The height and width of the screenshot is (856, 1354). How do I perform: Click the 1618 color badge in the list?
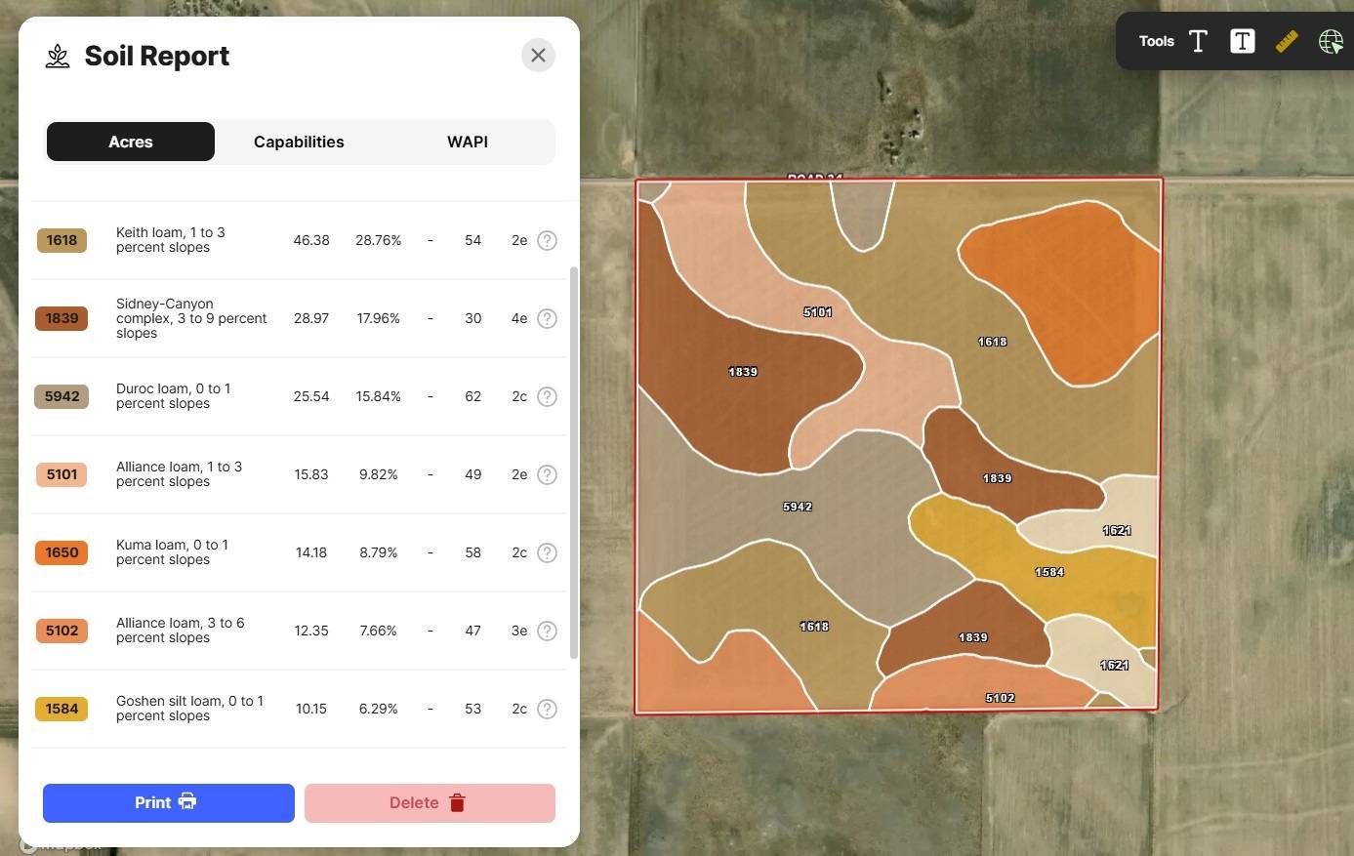(62, 240)
